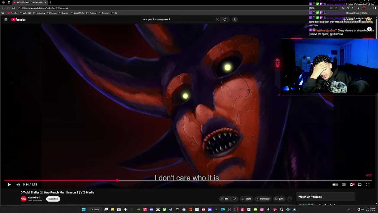Toggle closed captions CC button
378x213 pixels.
tap(344, 185)
